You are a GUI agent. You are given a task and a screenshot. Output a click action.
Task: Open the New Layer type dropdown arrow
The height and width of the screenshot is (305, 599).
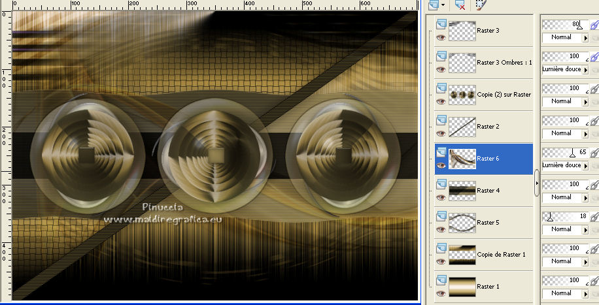pos(443,5)
